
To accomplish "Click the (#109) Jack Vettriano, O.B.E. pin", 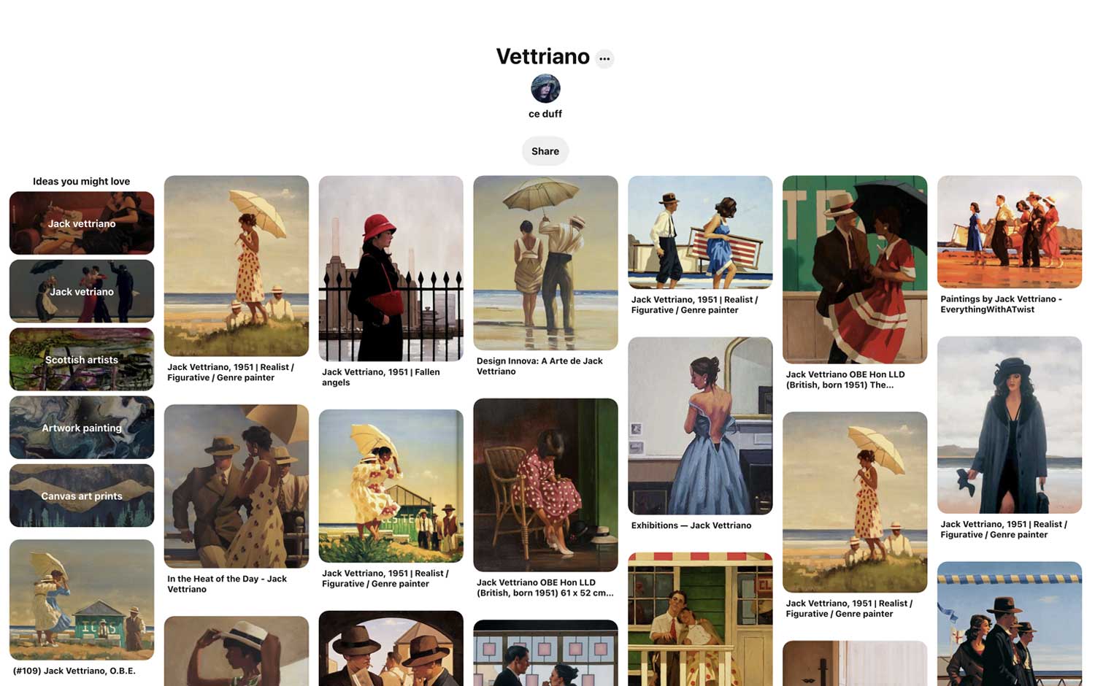I will tap(82, 600).
